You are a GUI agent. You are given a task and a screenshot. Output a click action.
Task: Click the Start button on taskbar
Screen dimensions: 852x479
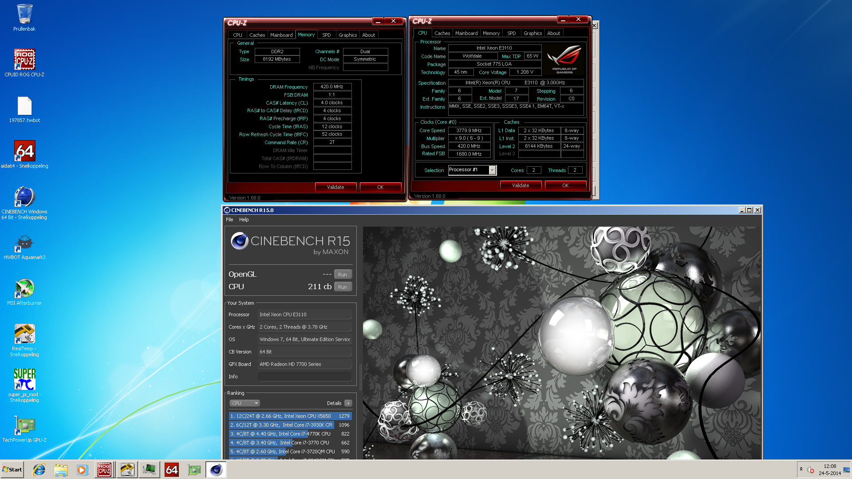coord(12,470)
